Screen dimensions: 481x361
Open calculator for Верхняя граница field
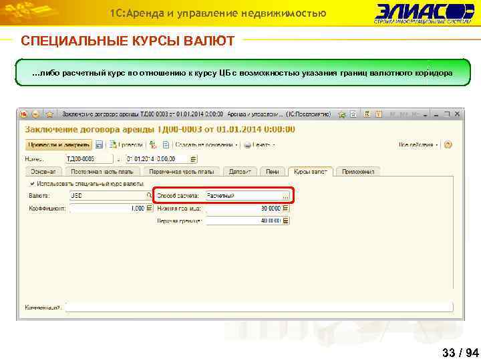pyautogui.click(x=286, y=221)
